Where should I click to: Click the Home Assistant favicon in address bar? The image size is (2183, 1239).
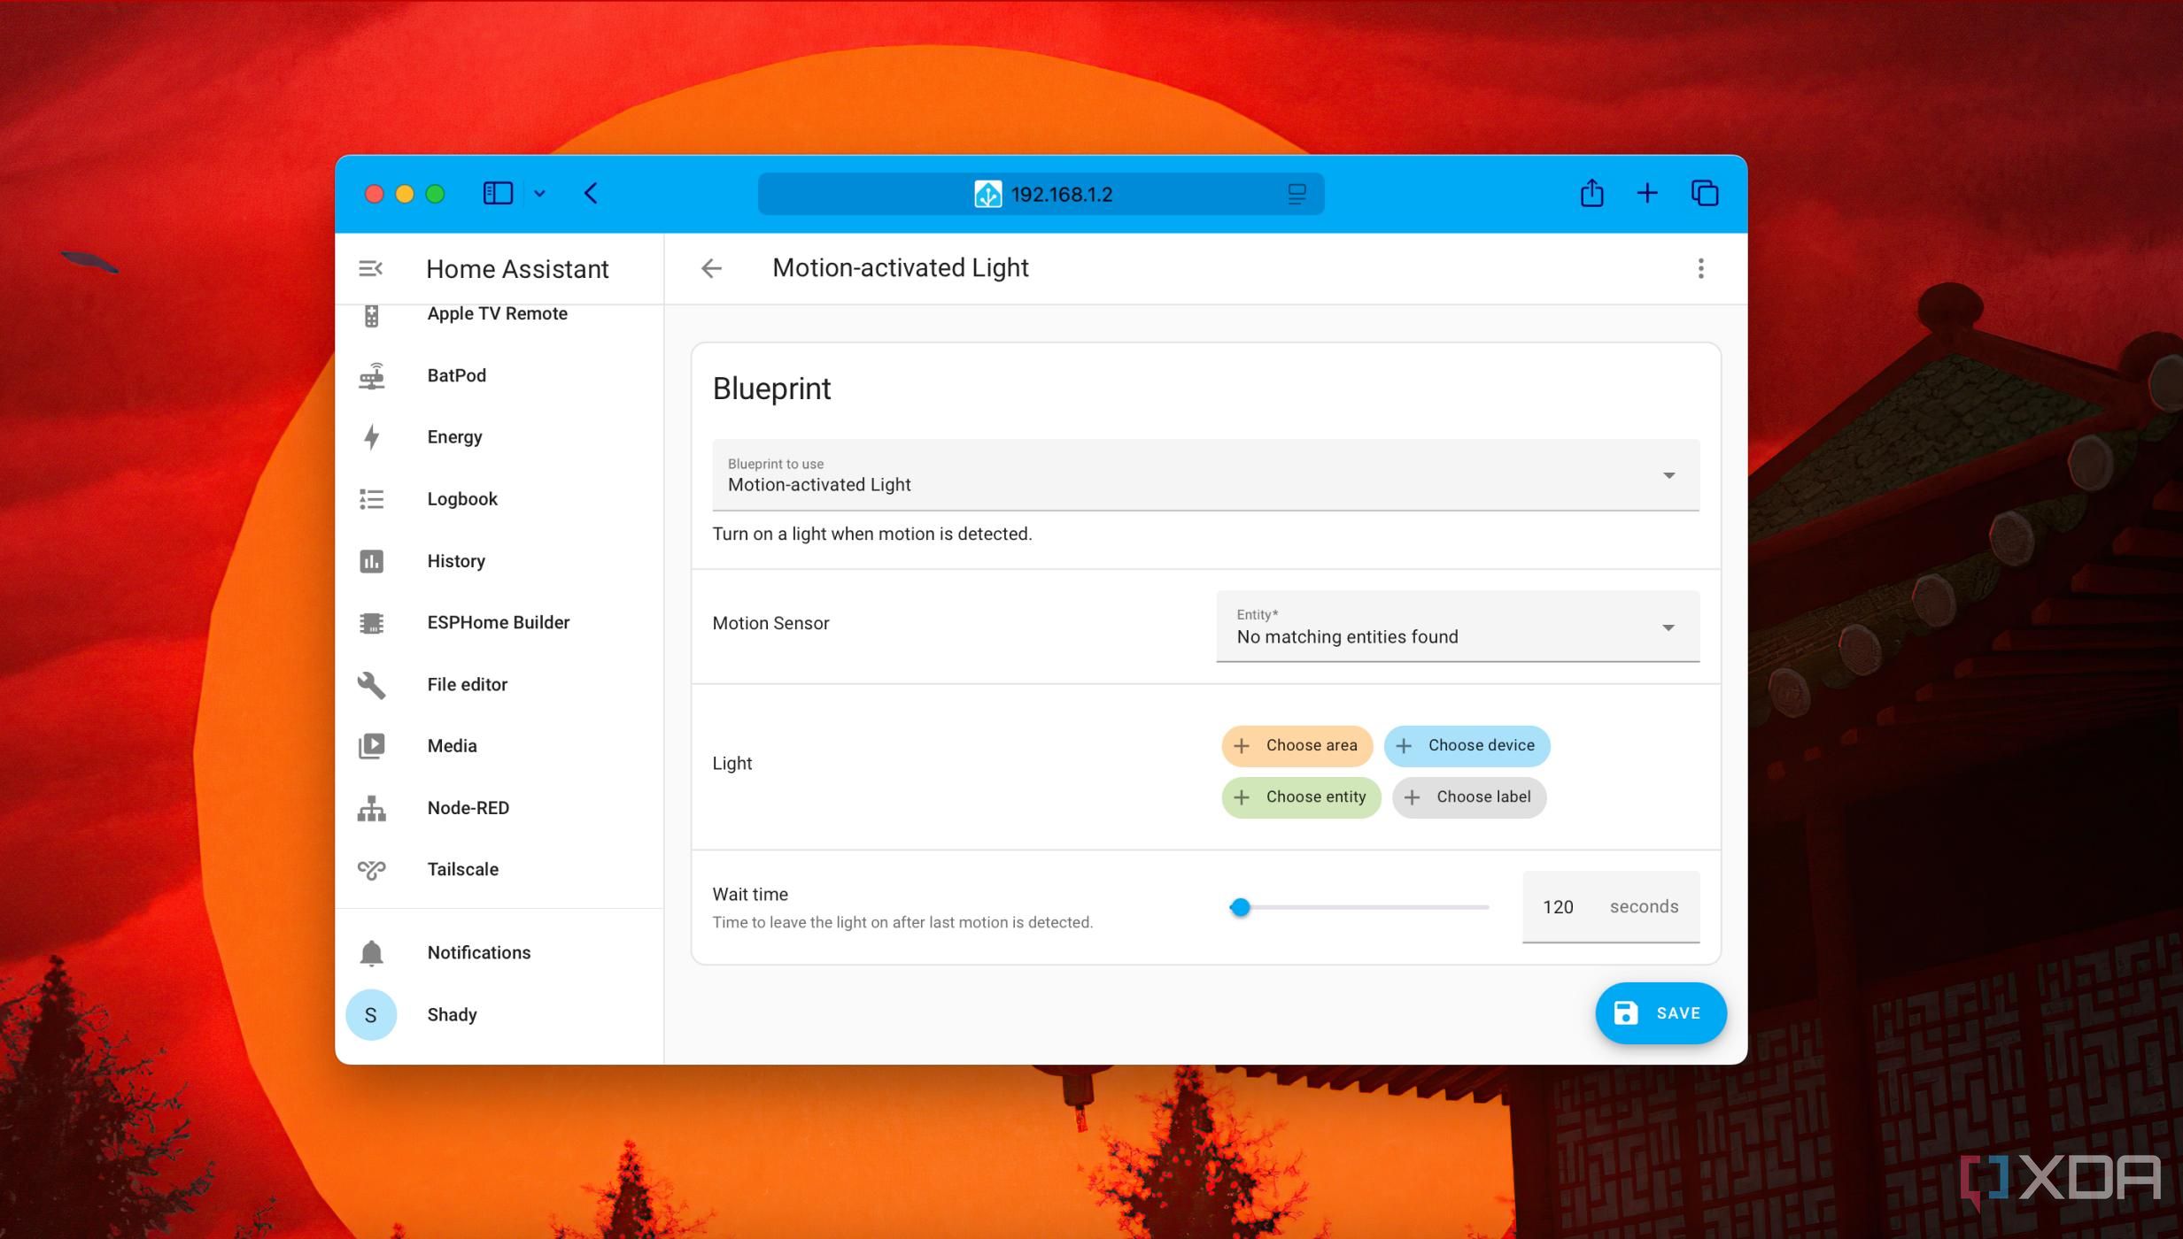click(987, 194)
